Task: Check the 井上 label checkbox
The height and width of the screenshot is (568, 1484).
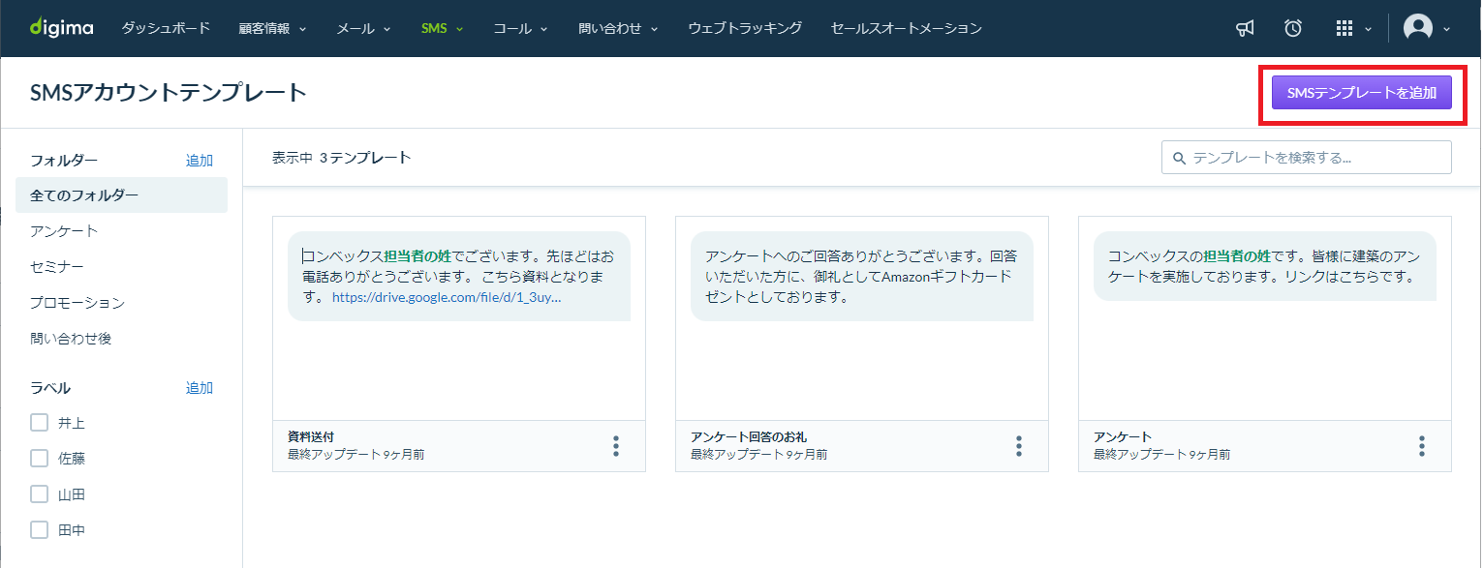Action: 39,422
